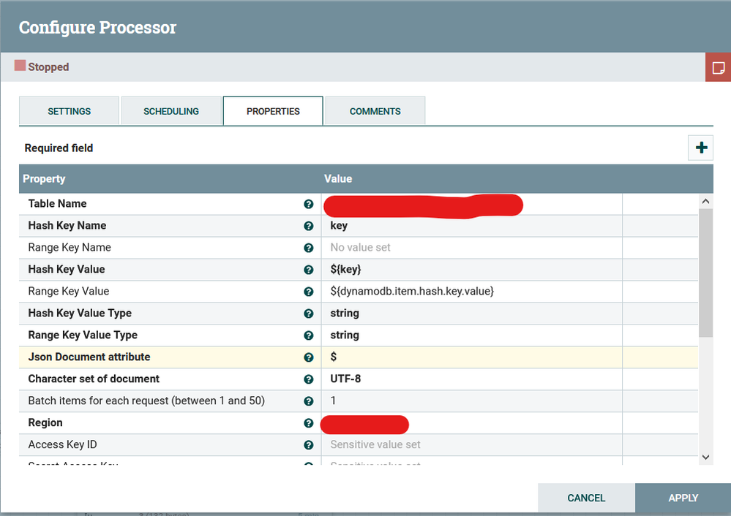Select 'Hash Key Value Type' property label
Image resolution: width=731 pixels, height=516 pixels.
coord(80,313)
